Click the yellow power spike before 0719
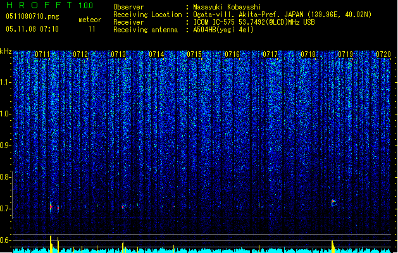This screenshot has height=253, width=398. (333, 247)
